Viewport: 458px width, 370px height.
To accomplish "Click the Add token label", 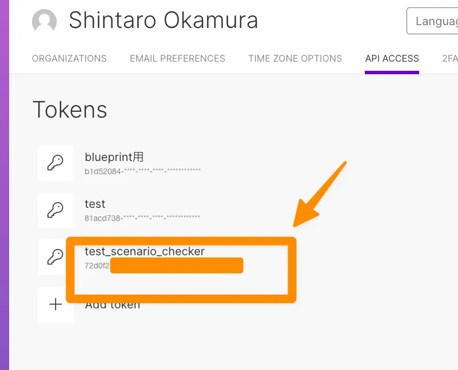I will click(113, 305).
